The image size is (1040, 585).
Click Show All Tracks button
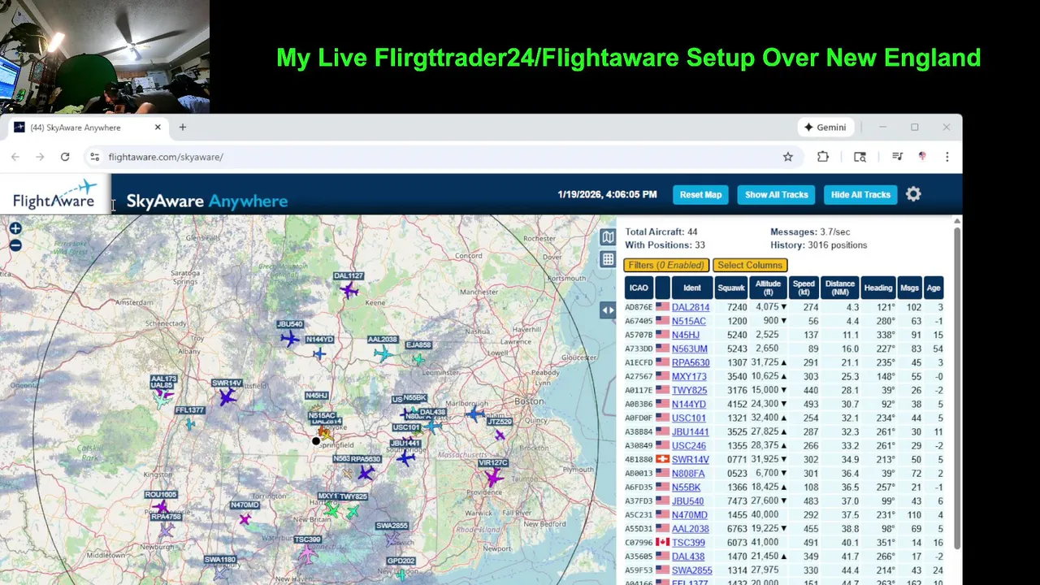(776, 195)
